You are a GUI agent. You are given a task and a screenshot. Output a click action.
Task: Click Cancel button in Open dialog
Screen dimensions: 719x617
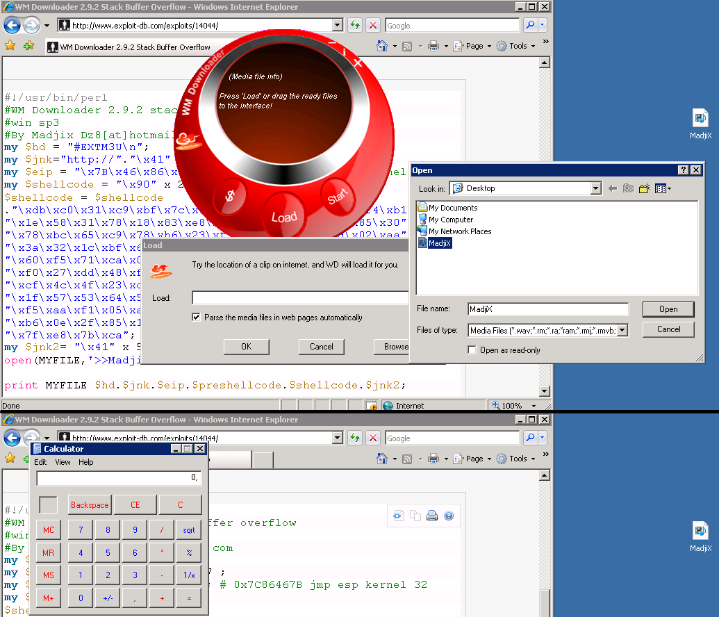(x=668, y=329)
